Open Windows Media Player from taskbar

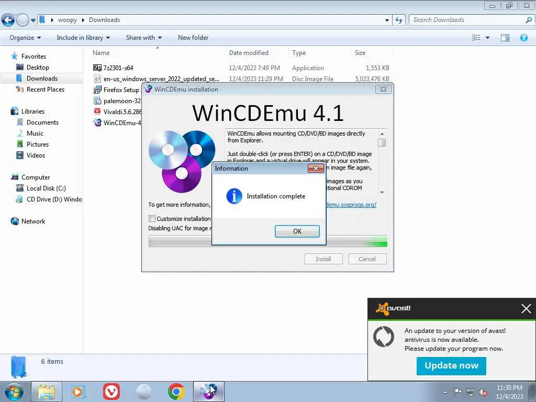click(x=79, y=392)
